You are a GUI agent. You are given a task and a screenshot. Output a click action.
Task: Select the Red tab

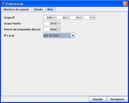click(x=50, y=9)
